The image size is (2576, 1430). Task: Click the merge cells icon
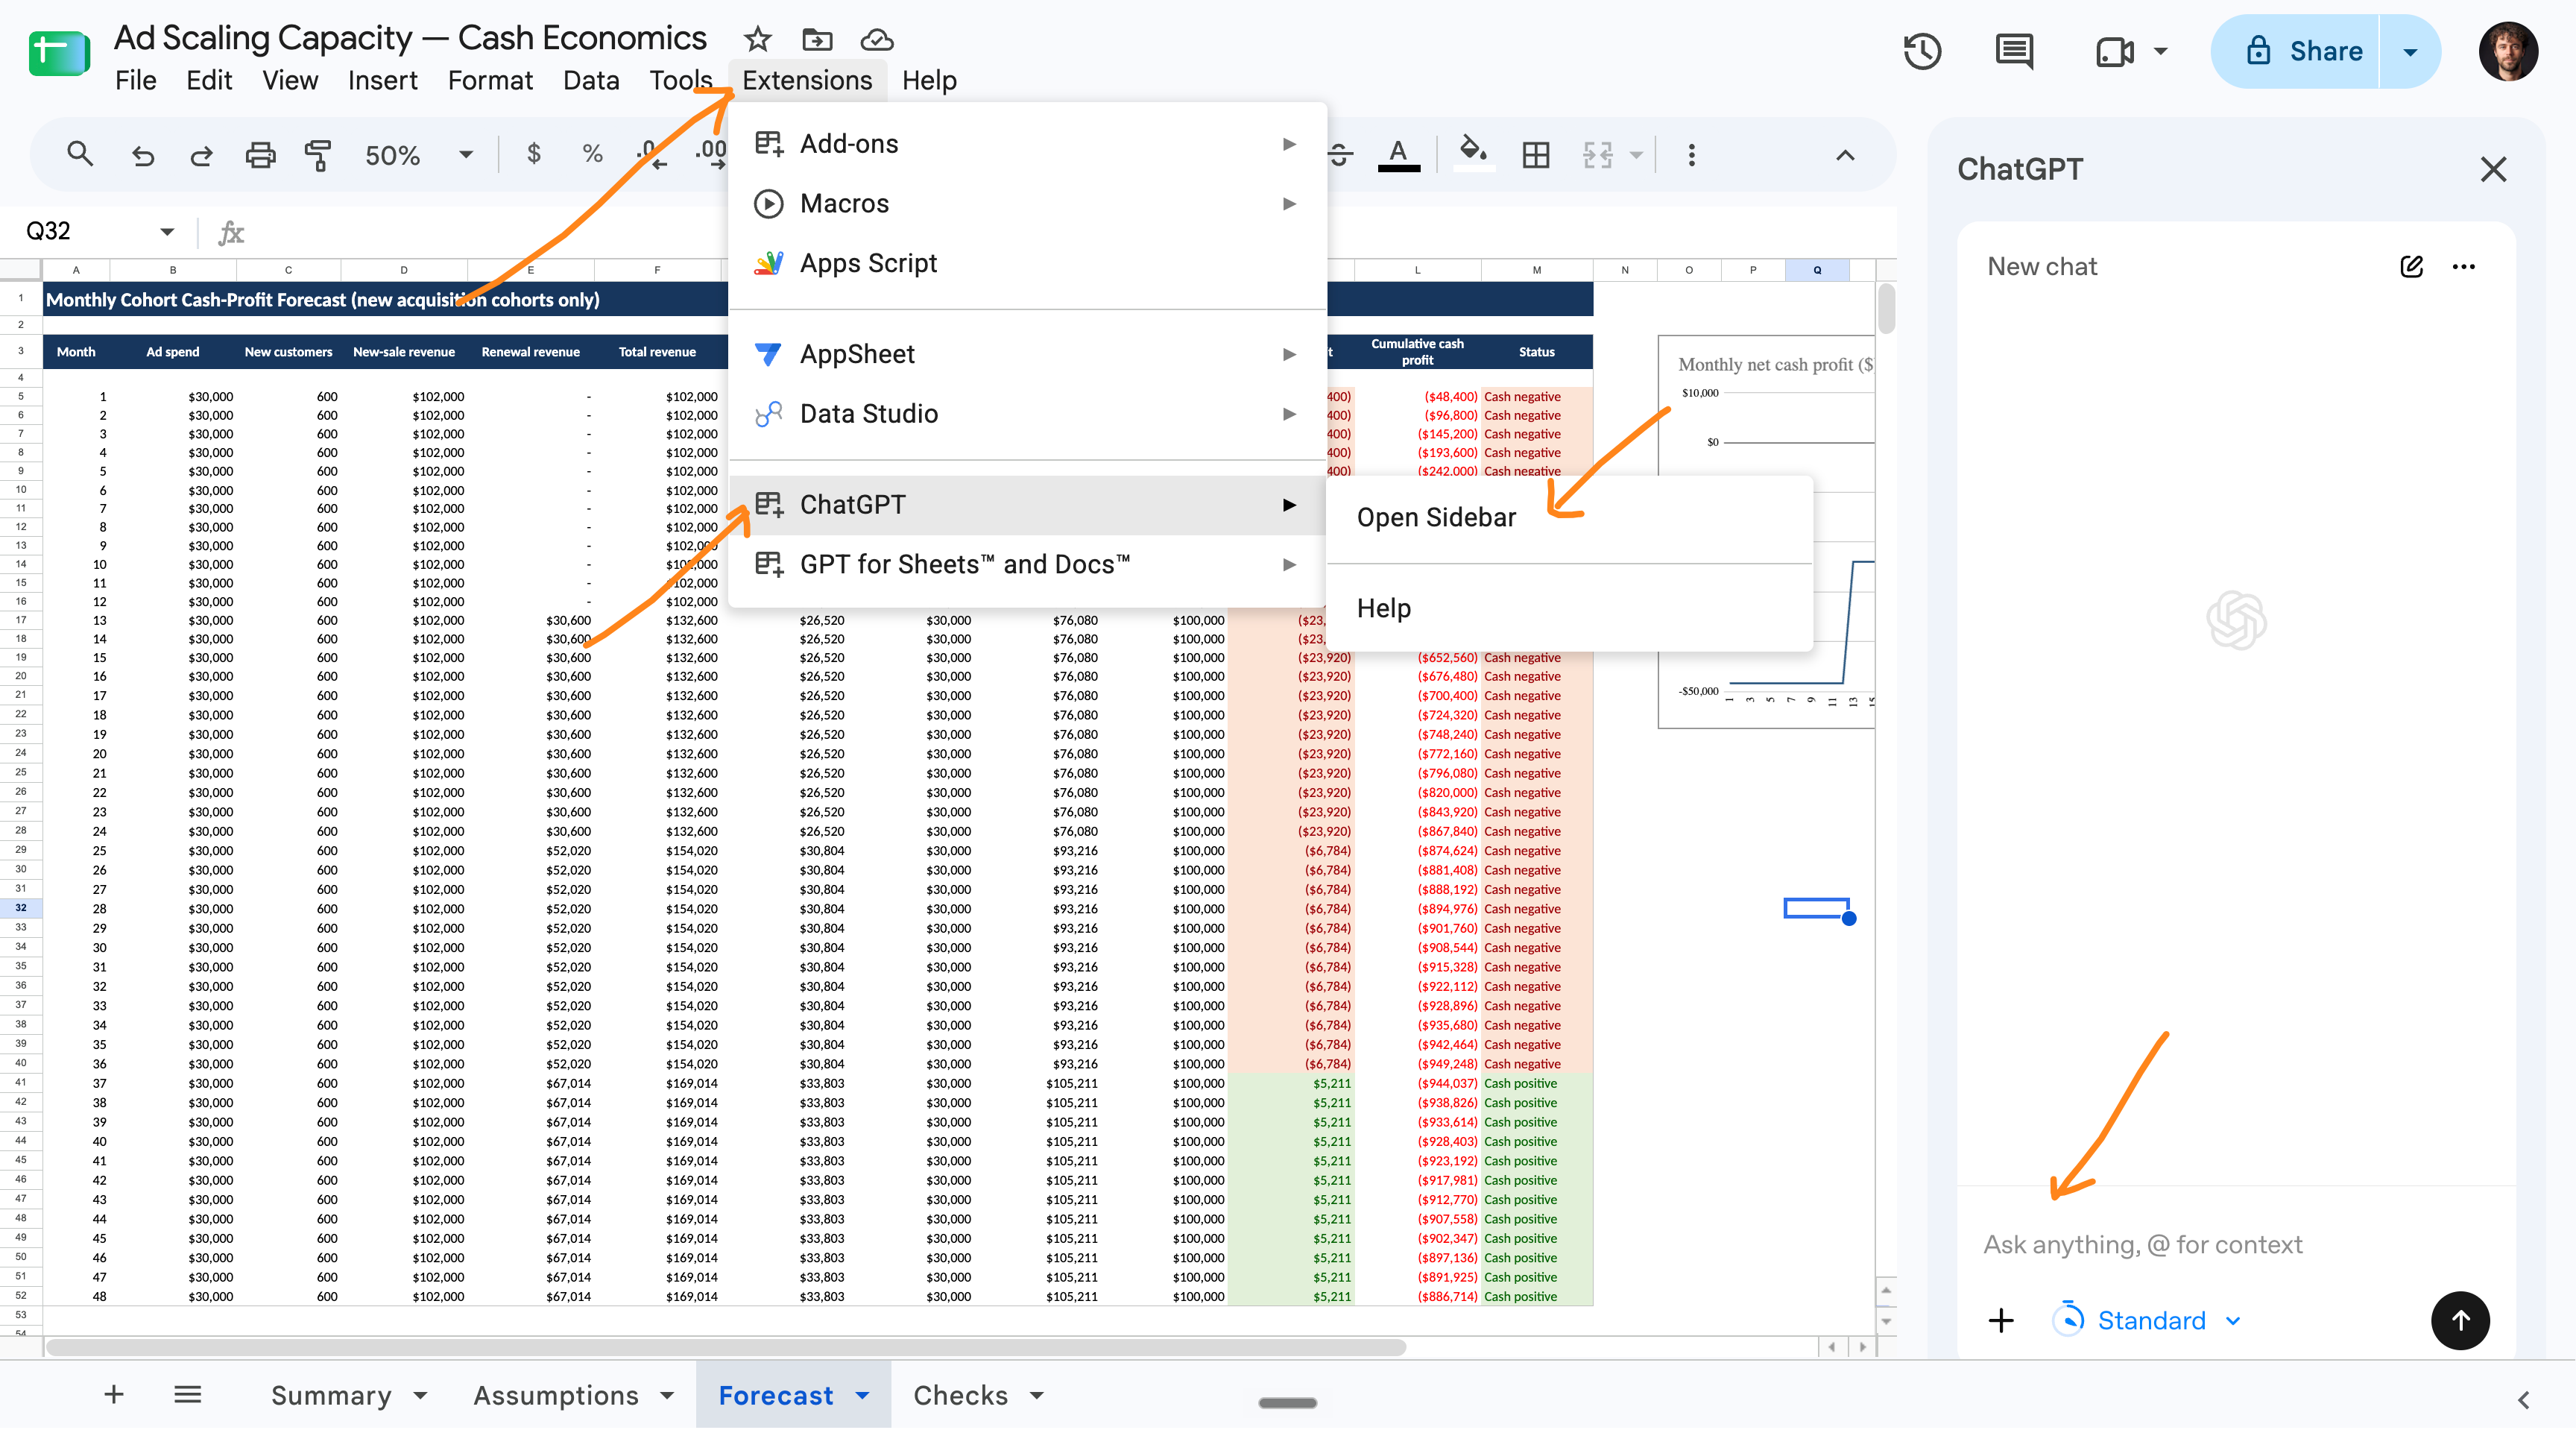(x=1597, y=154)
